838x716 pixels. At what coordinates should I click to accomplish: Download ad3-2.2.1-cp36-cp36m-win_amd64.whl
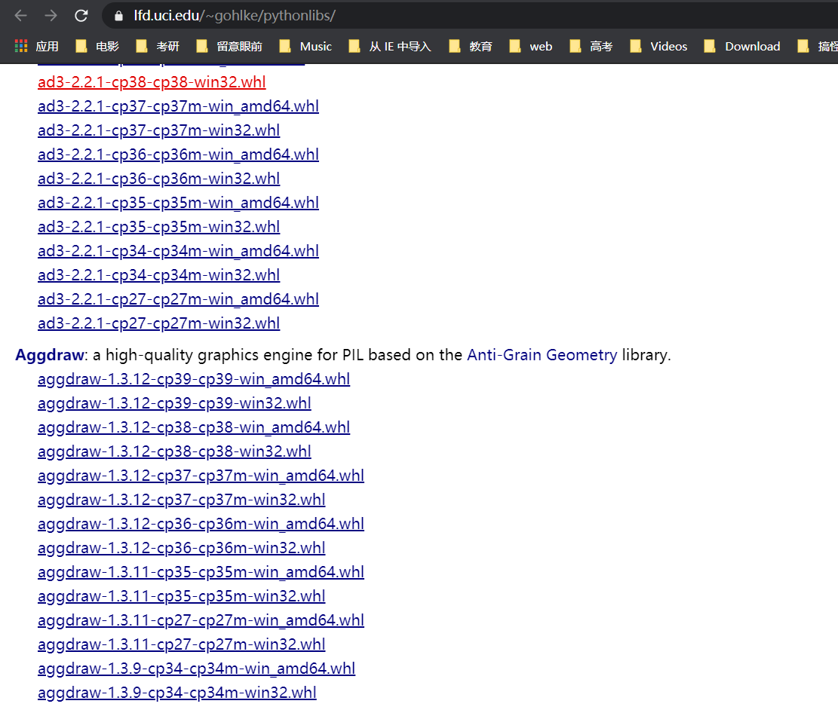179,155
